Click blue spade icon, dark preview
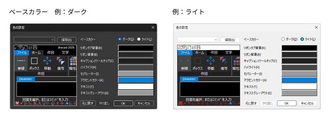Viewport: 330px width, 119px height. [67, 103]
